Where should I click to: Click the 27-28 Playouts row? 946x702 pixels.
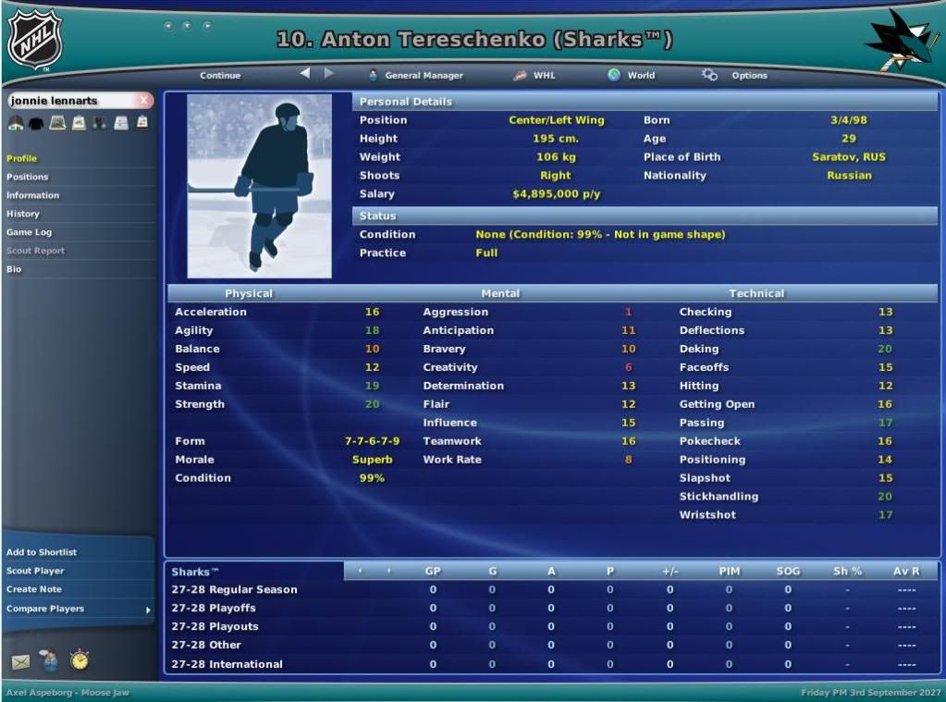click(552, 626)
